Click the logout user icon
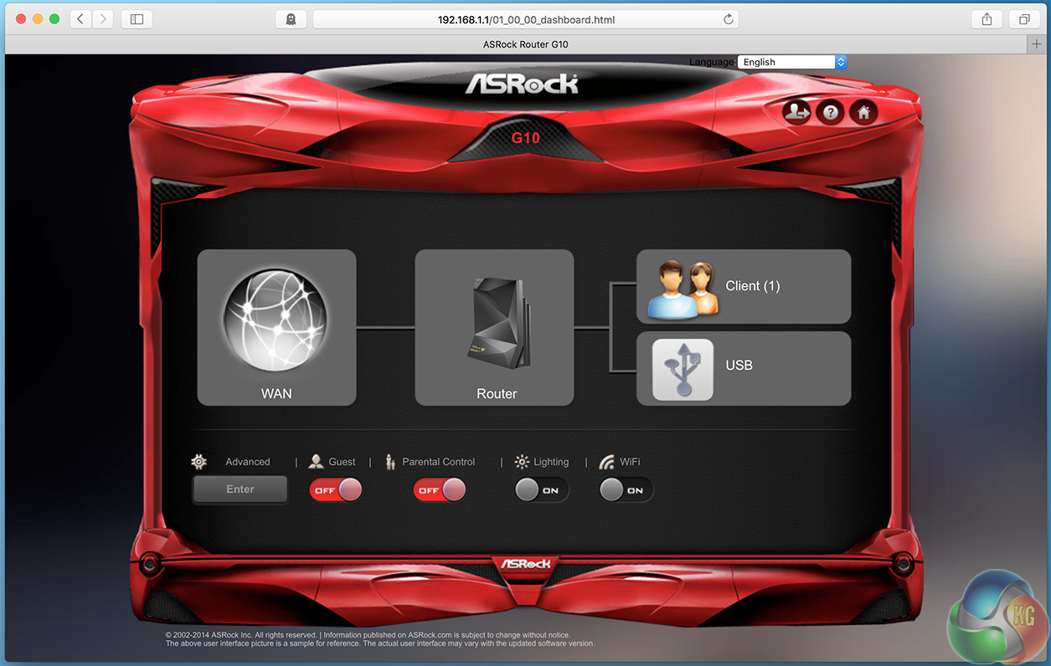The width and height of the screenshot is (1051, 666). [796, 112]
